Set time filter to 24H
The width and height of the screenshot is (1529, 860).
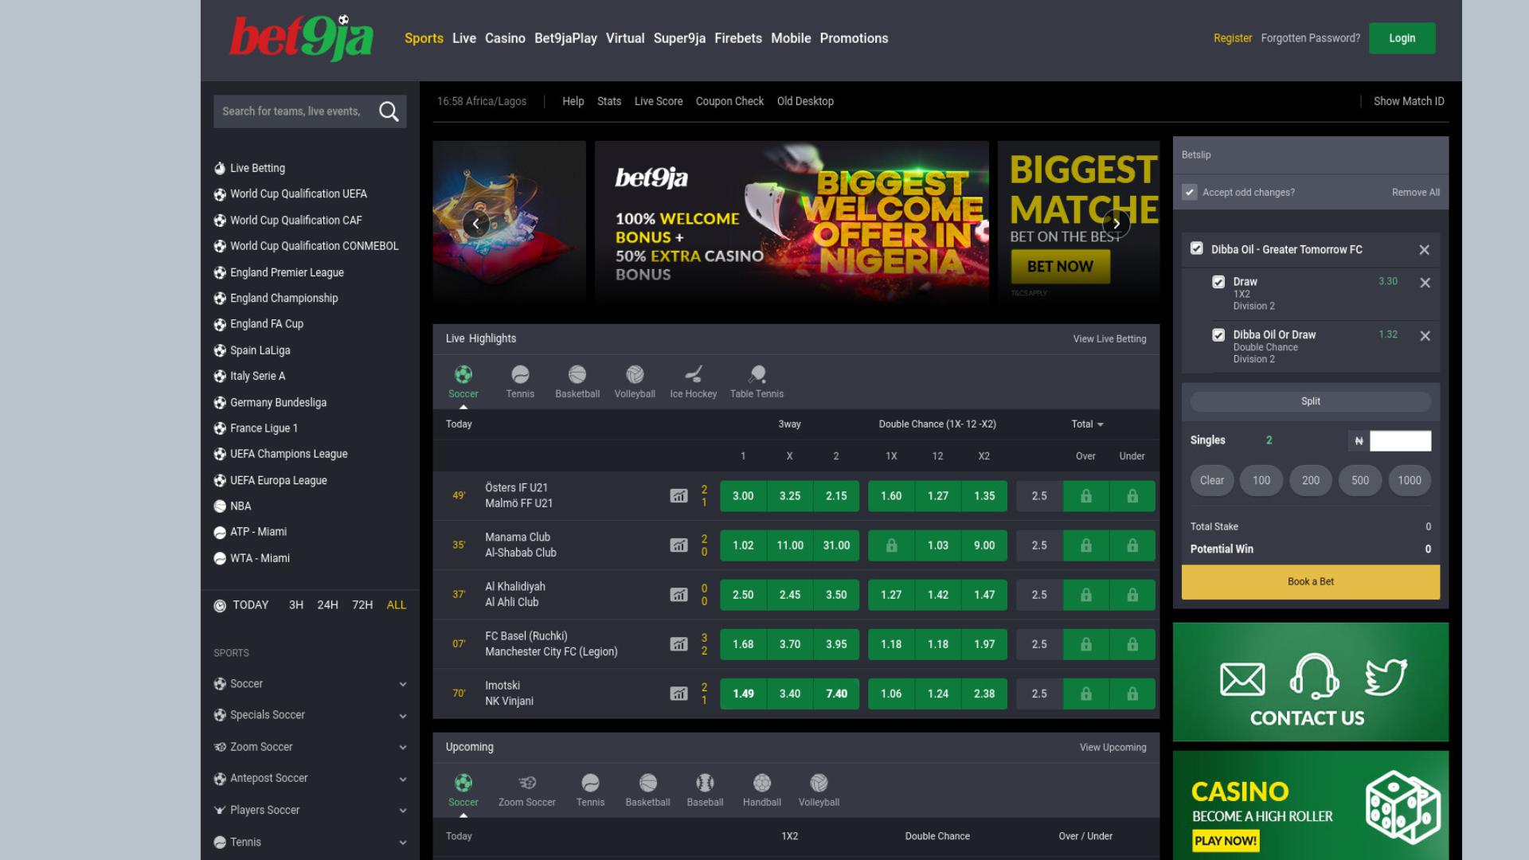327,605
